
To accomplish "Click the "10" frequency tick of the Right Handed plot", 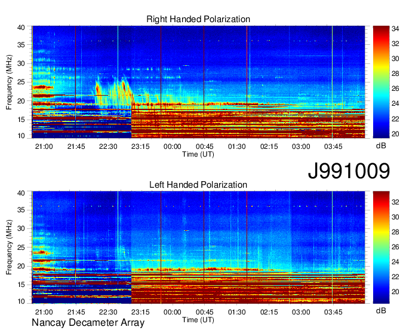I will [21, 136].
